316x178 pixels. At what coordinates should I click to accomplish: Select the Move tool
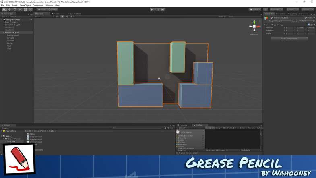(10, 10)
